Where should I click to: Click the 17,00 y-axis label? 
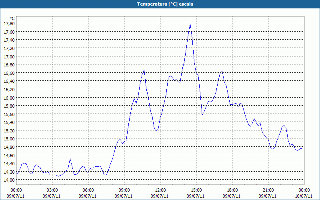9,56
